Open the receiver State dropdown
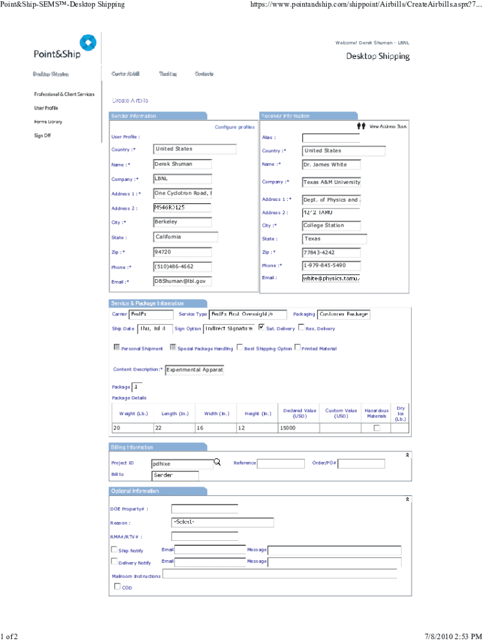Screen dimensions: 482x641 pyautogui.click(x=334, y=238)
